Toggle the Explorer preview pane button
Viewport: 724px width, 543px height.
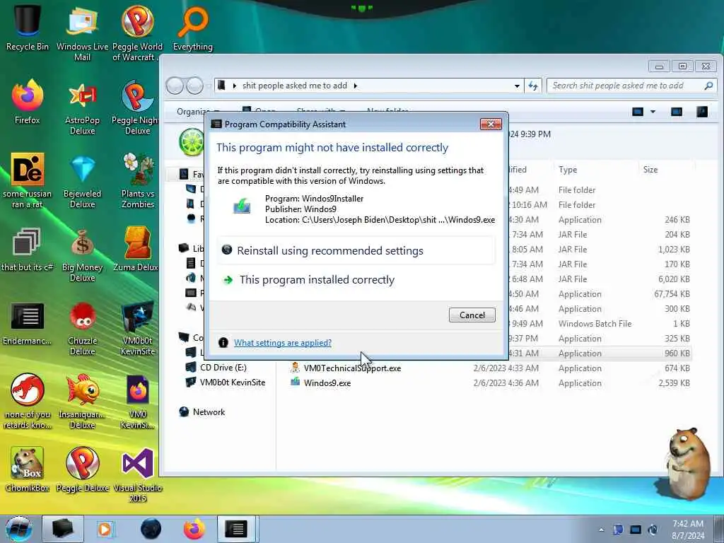click(x=677, y=112)
